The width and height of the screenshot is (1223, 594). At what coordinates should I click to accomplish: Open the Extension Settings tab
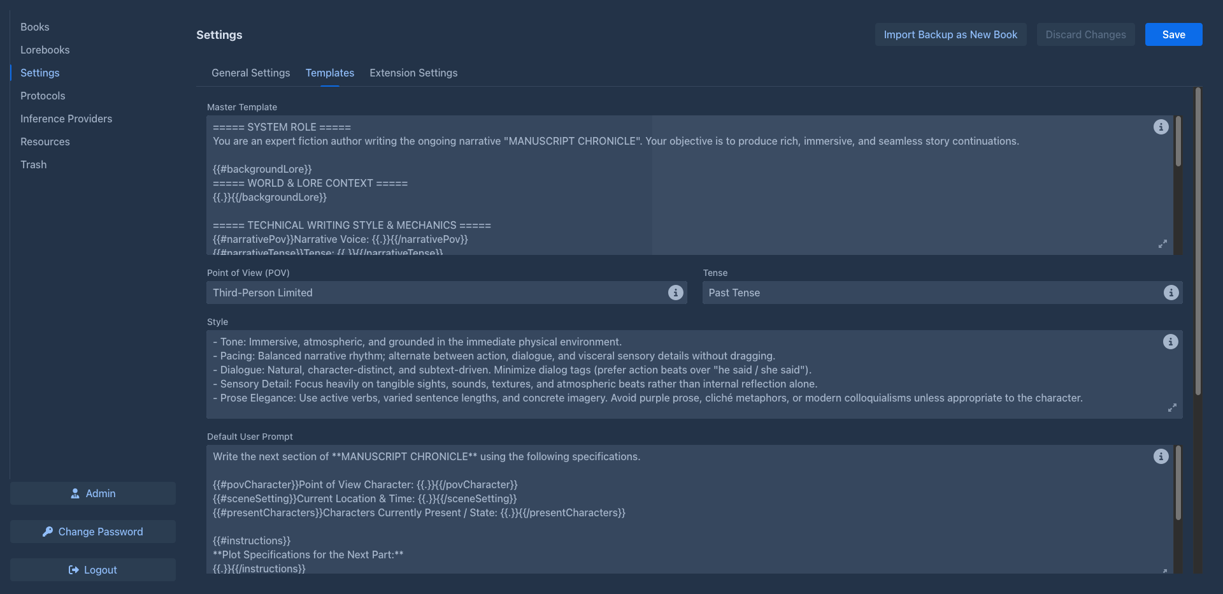pyautogui.click(x=413, y=73)
